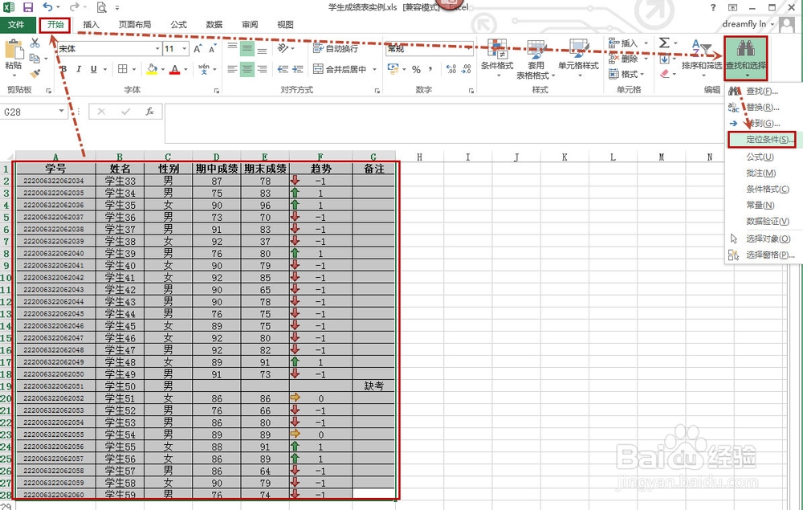
Task: Switch to the Review (审阅) tab
Action: [250, 25]
